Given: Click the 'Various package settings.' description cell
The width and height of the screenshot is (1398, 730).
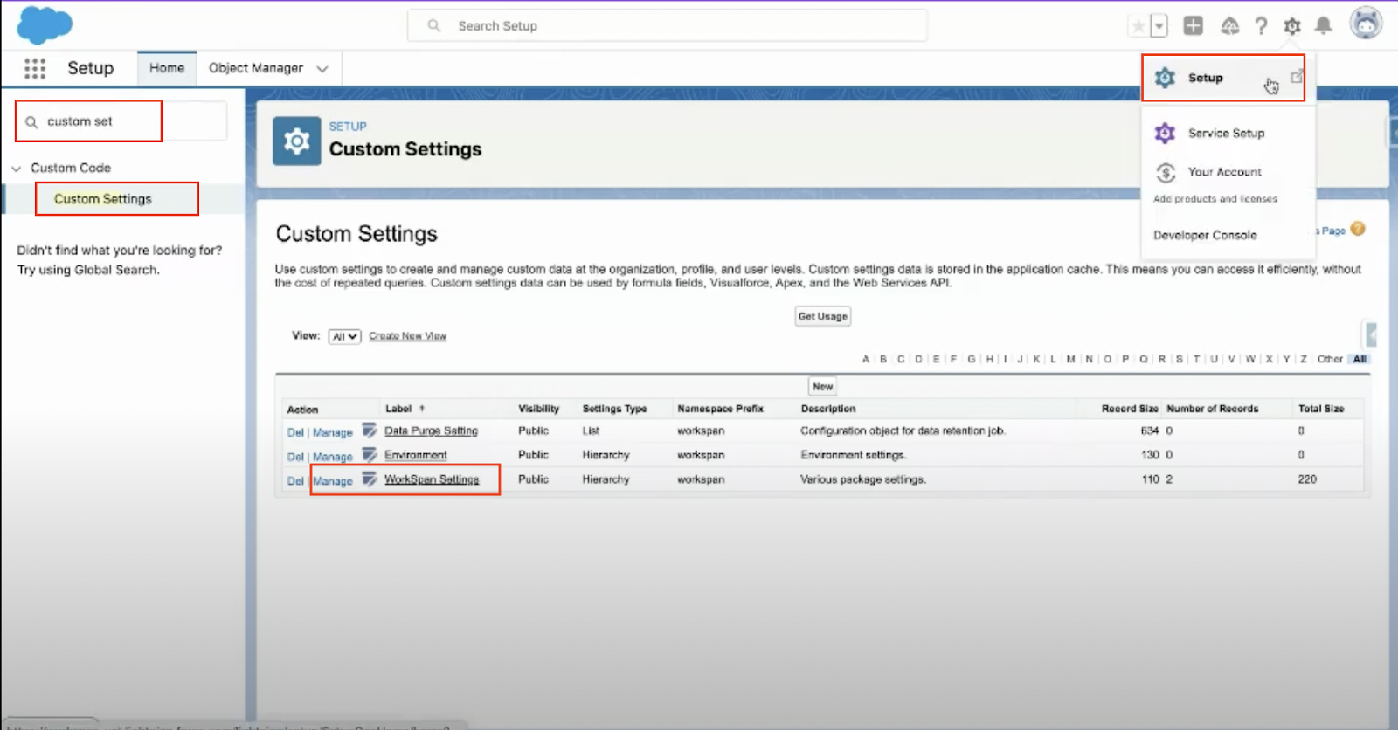Looking at the screenshot, I should click(863, 479).
